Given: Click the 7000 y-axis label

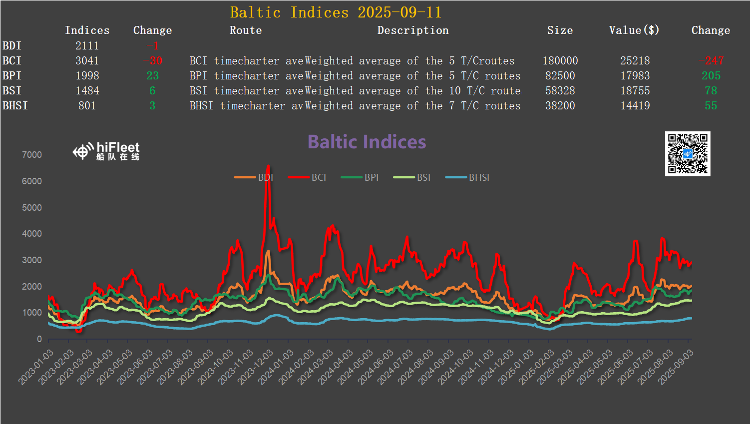Looking at the screenshot, I should pyautogui.click(x=32, y=155).
